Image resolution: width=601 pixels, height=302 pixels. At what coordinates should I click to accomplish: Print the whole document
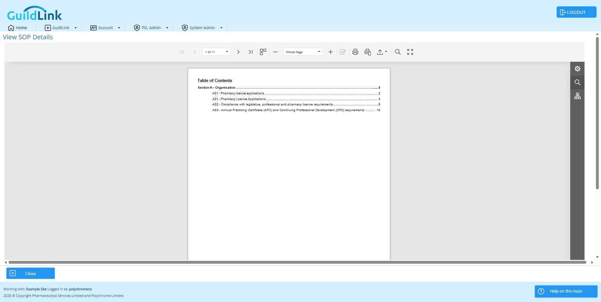coord(355,52)
